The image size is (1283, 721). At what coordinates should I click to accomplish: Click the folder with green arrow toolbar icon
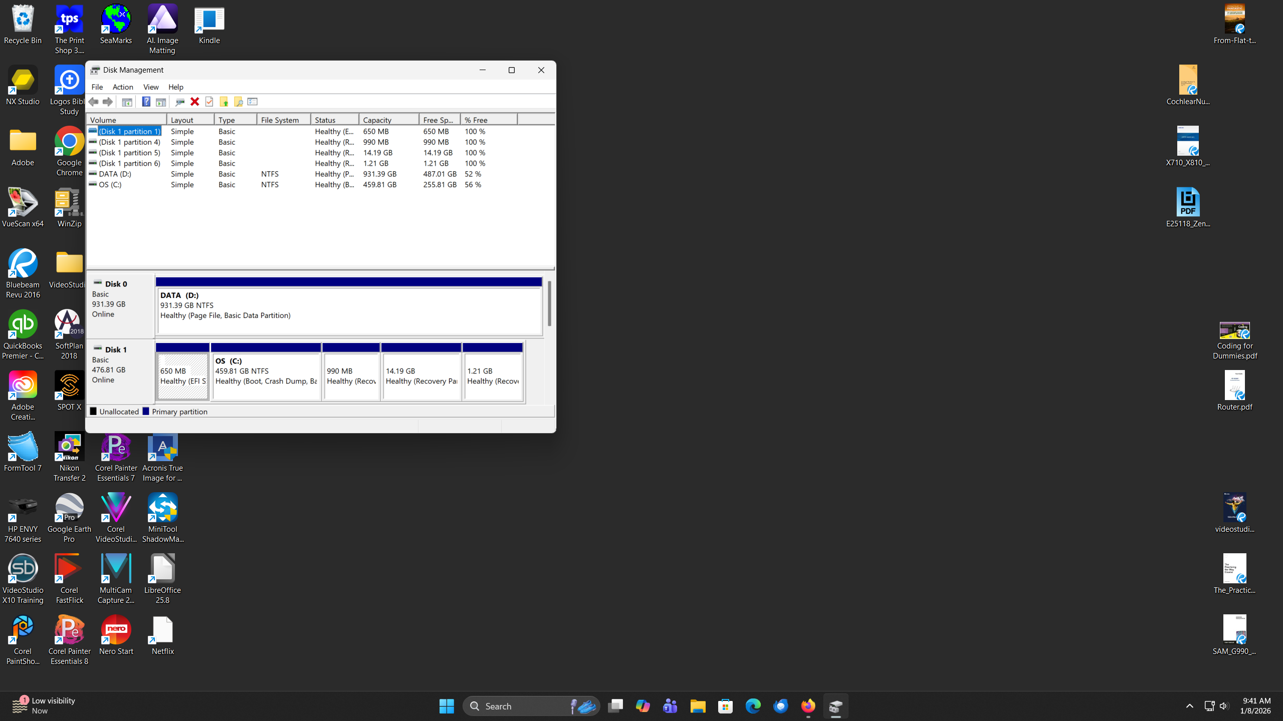(x=224, y=102)
